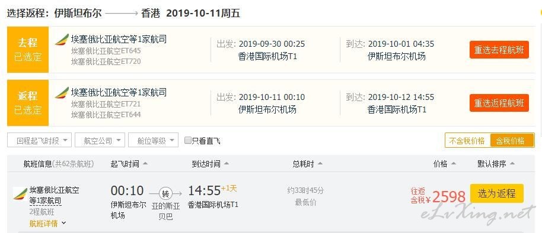Click 航班信息 column header
542x233 pixels.
[38, 164]
